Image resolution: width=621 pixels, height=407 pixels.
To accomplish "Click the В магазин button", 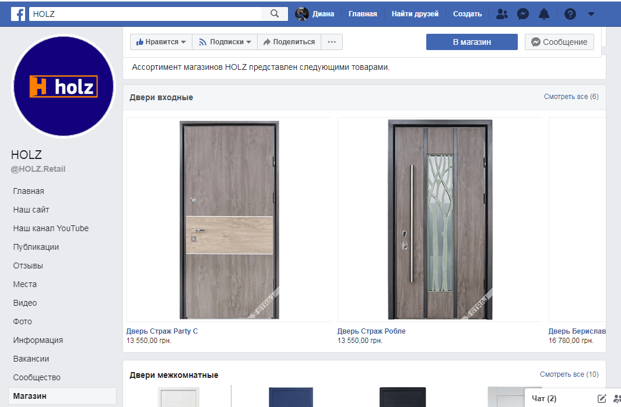I will [472, 42].
